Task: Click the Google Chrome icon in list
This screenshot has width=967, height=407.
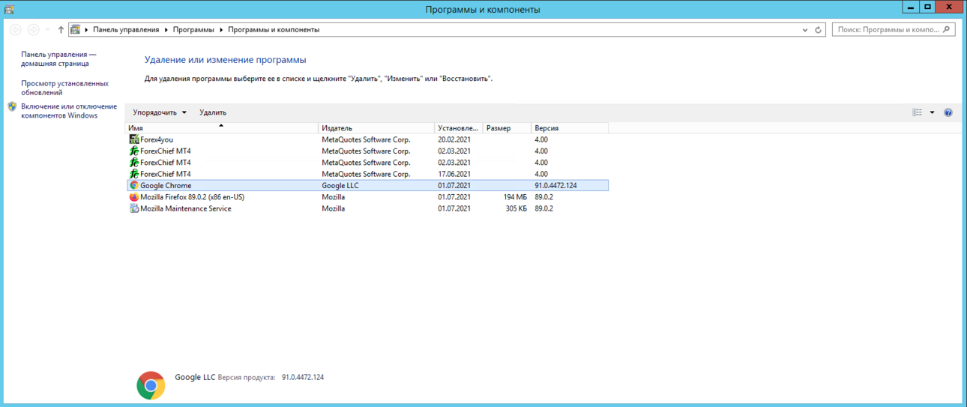Action: tap(134, 185)
